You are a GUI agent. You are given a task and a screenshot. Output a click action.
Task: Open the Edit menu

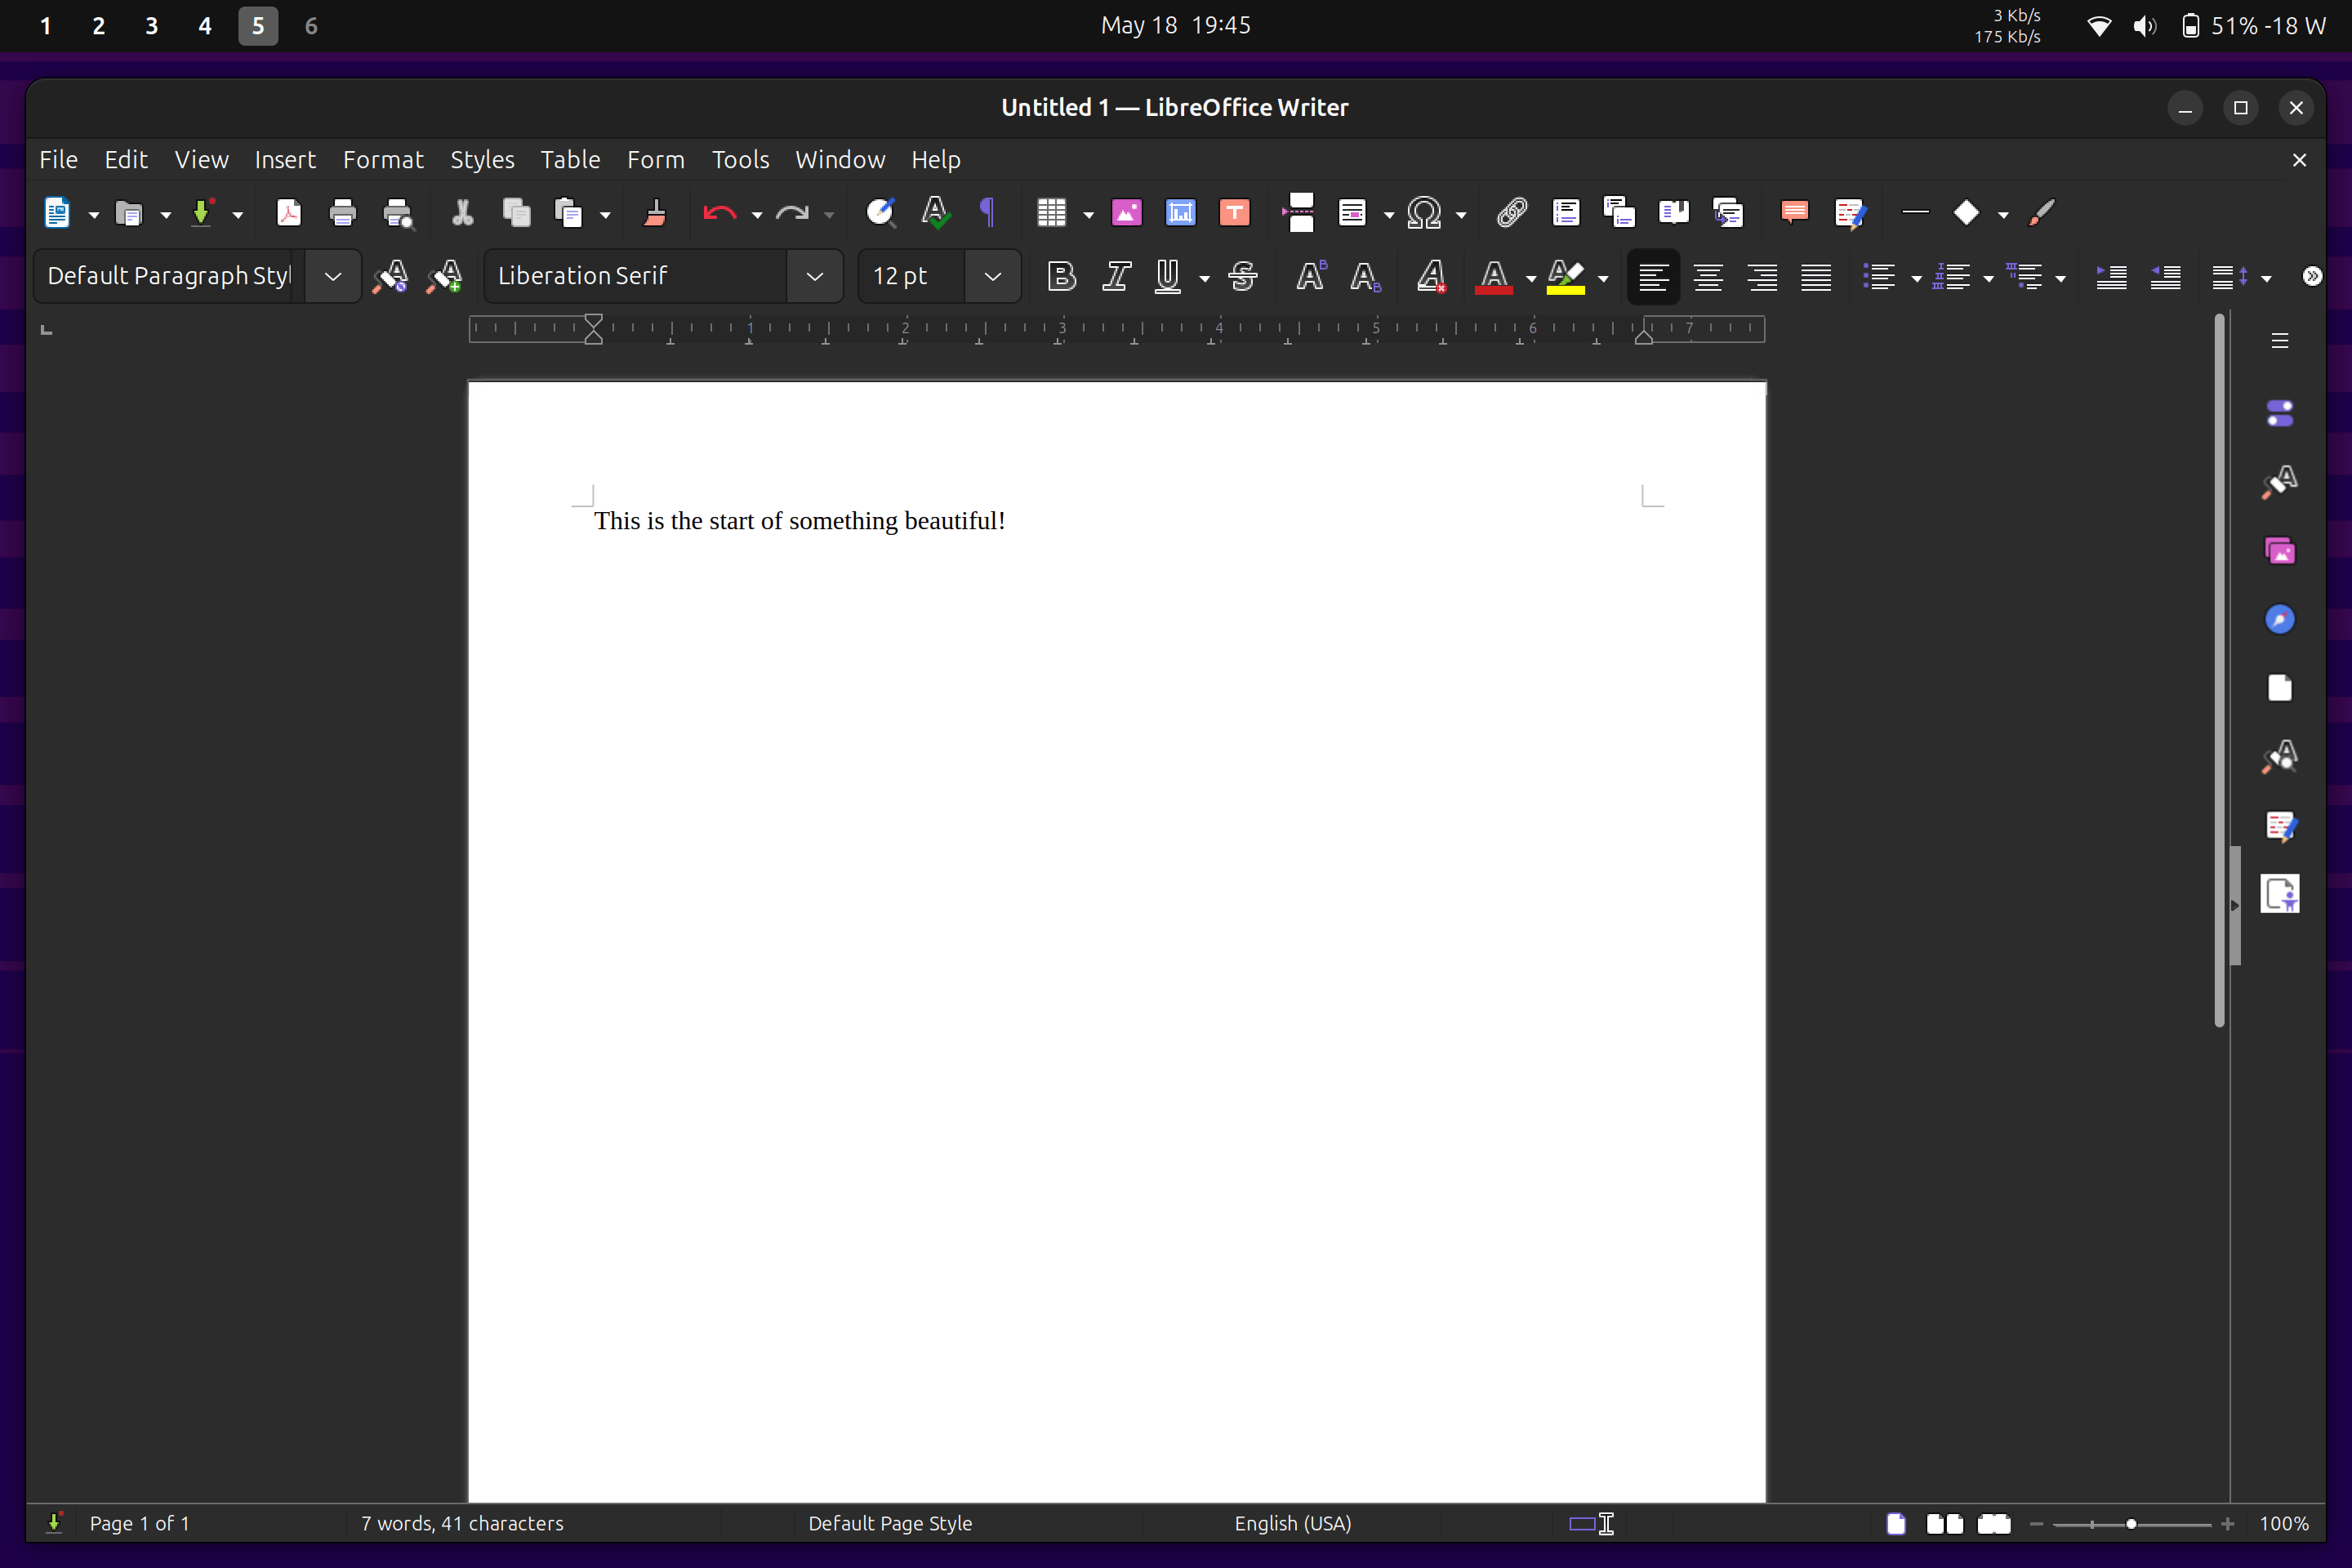[x=126, y=160]
